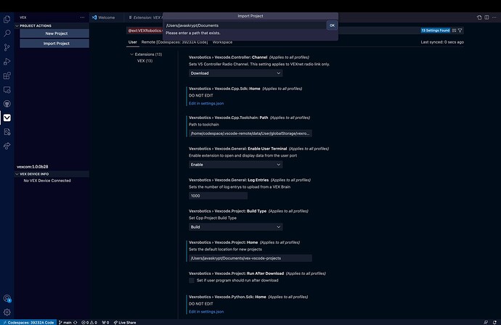This screenshot has height=325, width=501.
Task: Open the Live Share activity bar icon
Action: tap(7, 146)
